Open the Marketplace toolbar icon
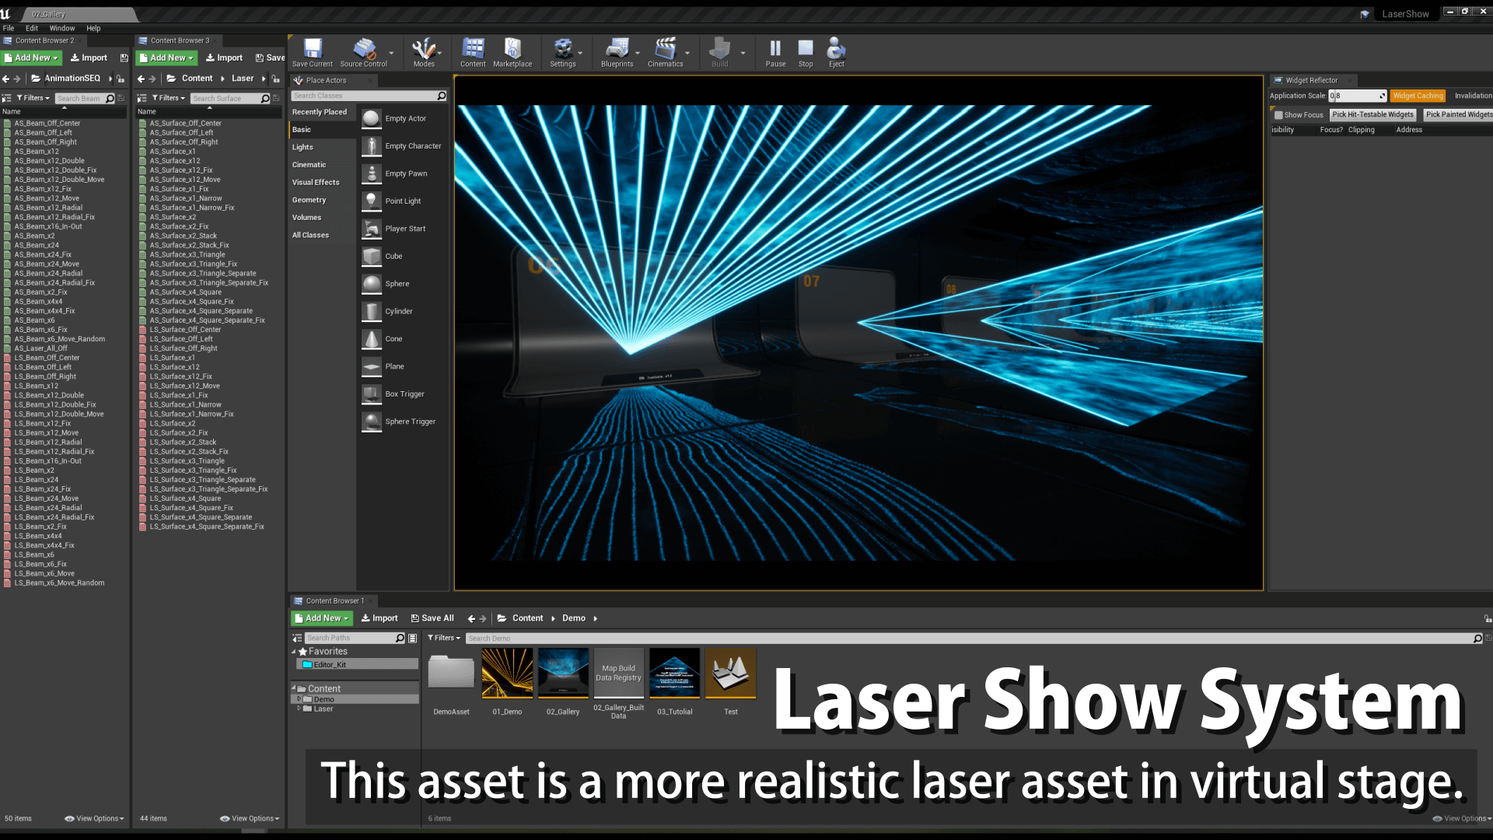1493x840 pixels. click(512, 53)
